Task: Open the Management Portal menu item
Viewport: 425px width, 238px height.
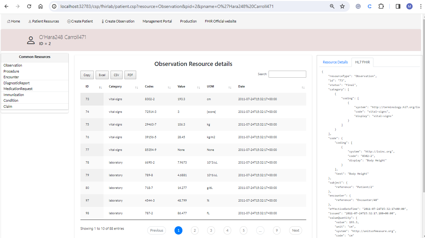Action: (157, 21)
